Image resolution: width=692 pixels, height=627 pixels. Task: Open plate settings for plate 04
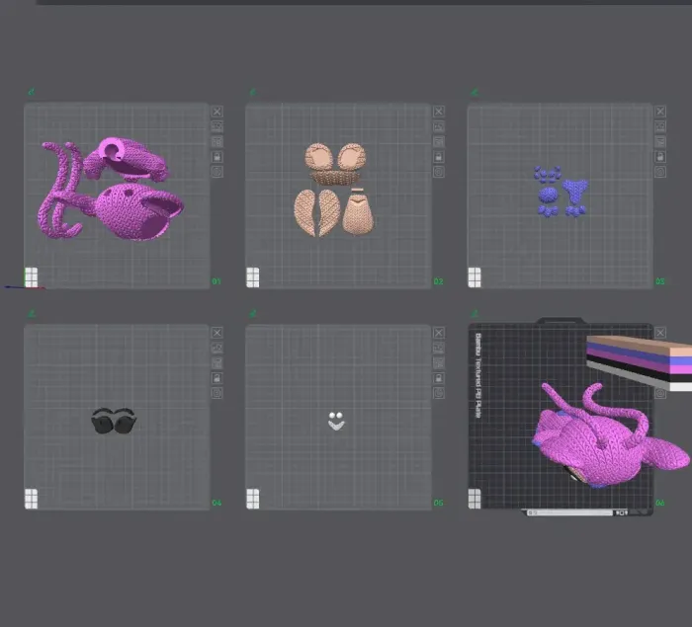coord(216,393)
